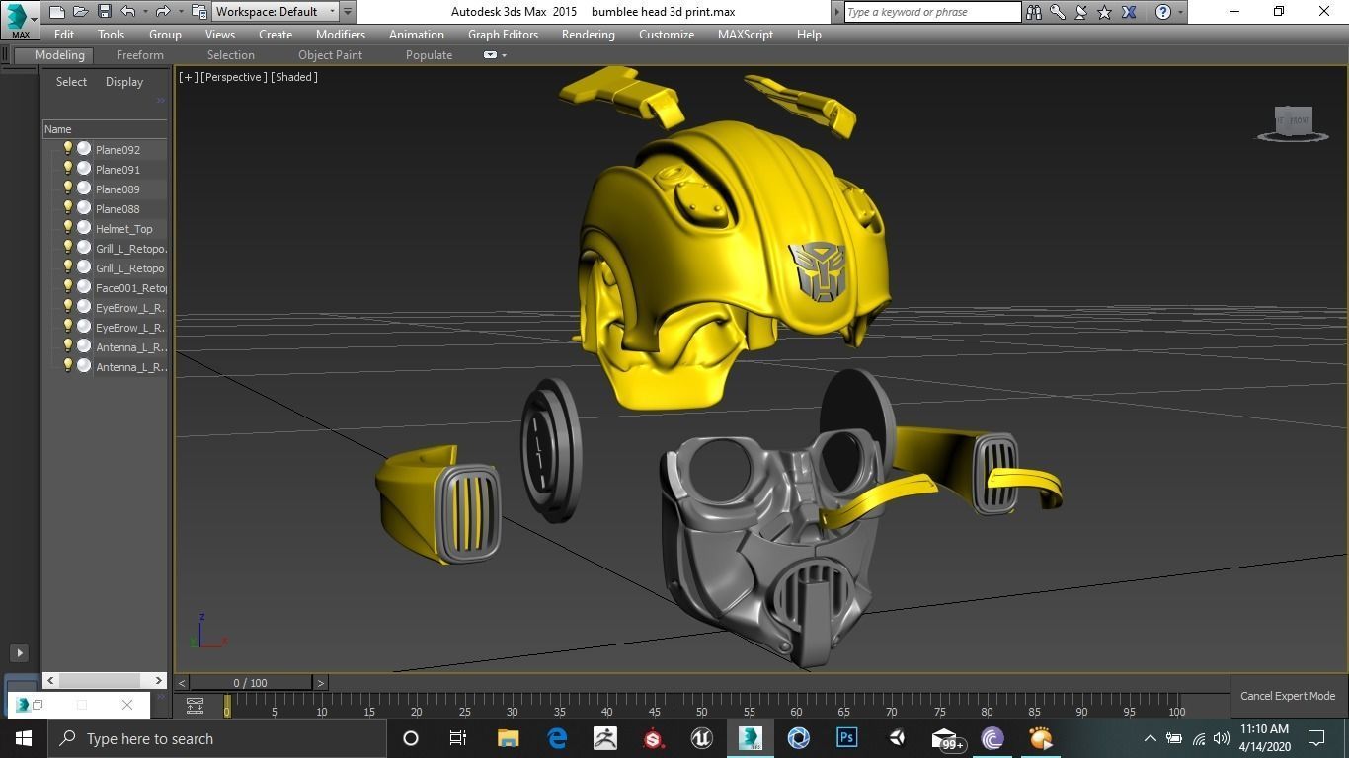Toggle visibility bulb for Plane089
Viewport: 1349px width, 758px height.
point(67,189)
